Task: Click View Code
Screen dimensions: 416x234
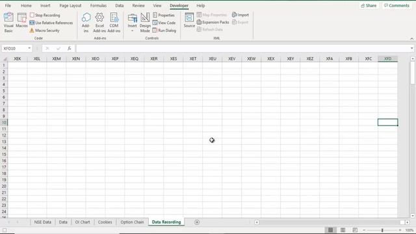Action: pos(164,23)
